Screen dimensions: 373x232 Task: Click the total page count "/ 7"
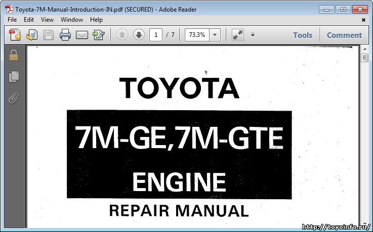[x=171, y=35]
